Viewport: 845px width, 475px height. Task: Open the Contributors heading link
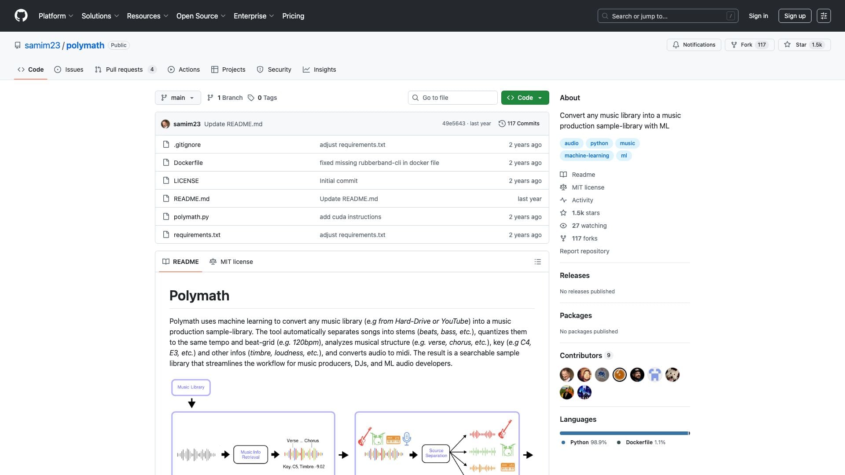586,355
